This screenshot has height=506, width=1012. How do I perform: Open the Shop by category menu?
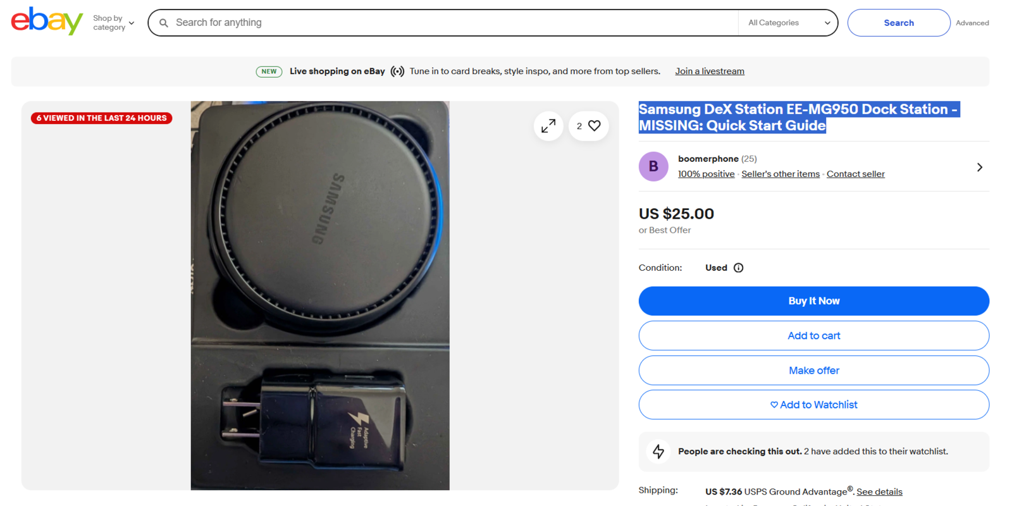pyautogui.click(x=109, y=22)
